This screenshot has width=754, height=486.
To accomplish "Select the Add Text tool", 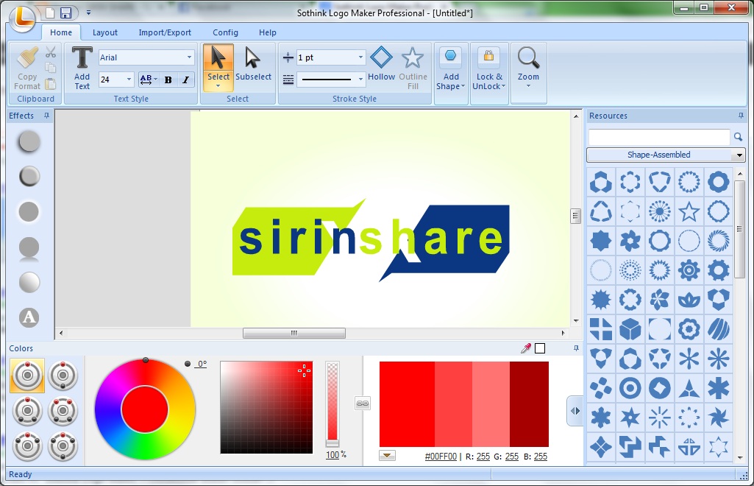I will [x=81, y=66].
